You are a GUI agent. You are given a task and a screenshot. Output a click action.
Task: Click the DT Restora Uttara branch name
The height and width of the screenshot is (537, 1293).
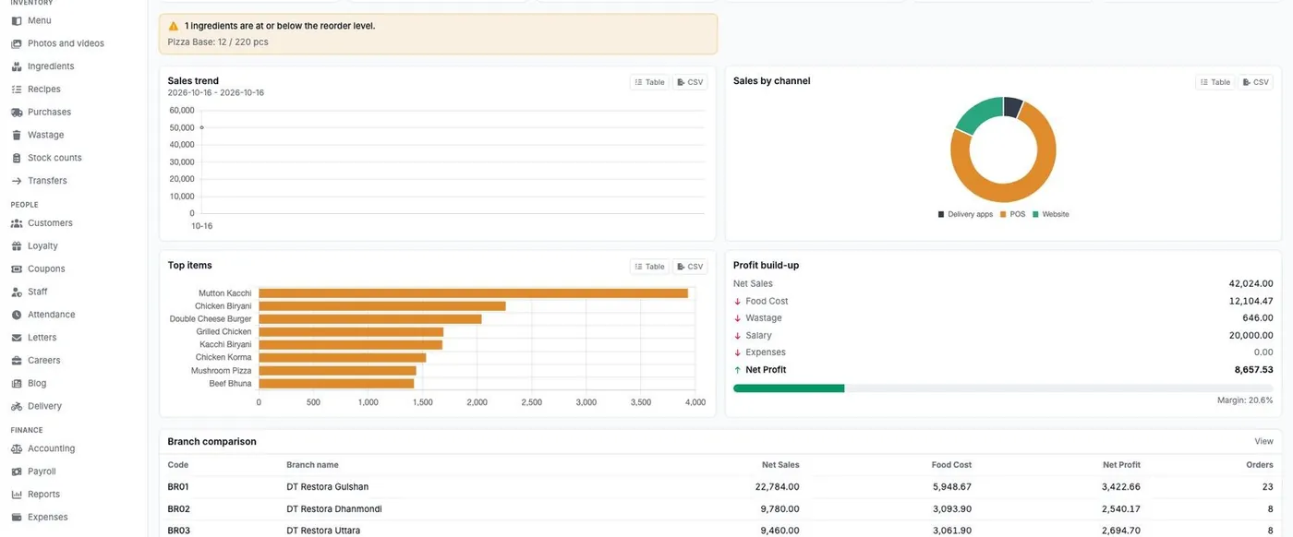323,531
